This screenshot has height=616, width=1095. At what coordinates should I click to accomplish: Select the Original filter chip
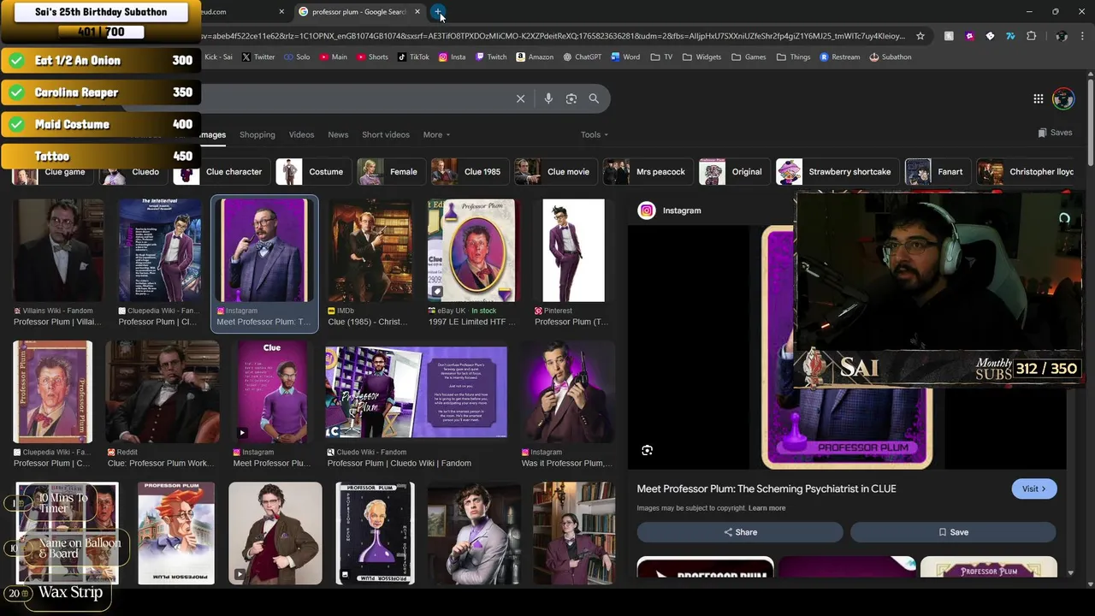pyautogui.click(x=734, y=172)
